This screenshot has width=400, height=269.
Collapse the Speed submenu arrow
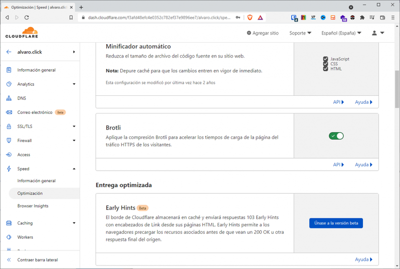(74, 169)
